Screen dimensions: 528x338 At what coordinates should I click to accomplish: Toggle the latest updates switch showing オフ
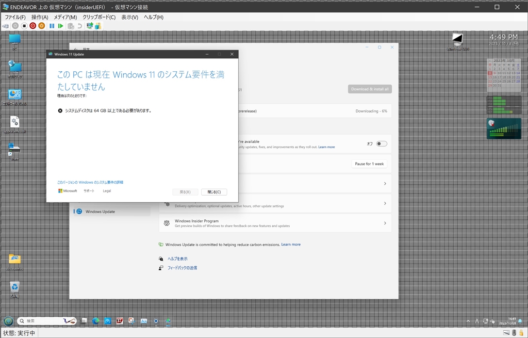coord(382,144)
